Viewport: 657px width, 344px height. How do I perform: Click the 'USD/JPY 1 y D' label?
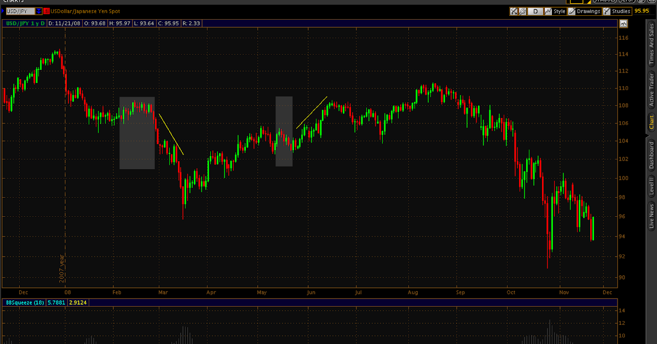tap(26, 23)
